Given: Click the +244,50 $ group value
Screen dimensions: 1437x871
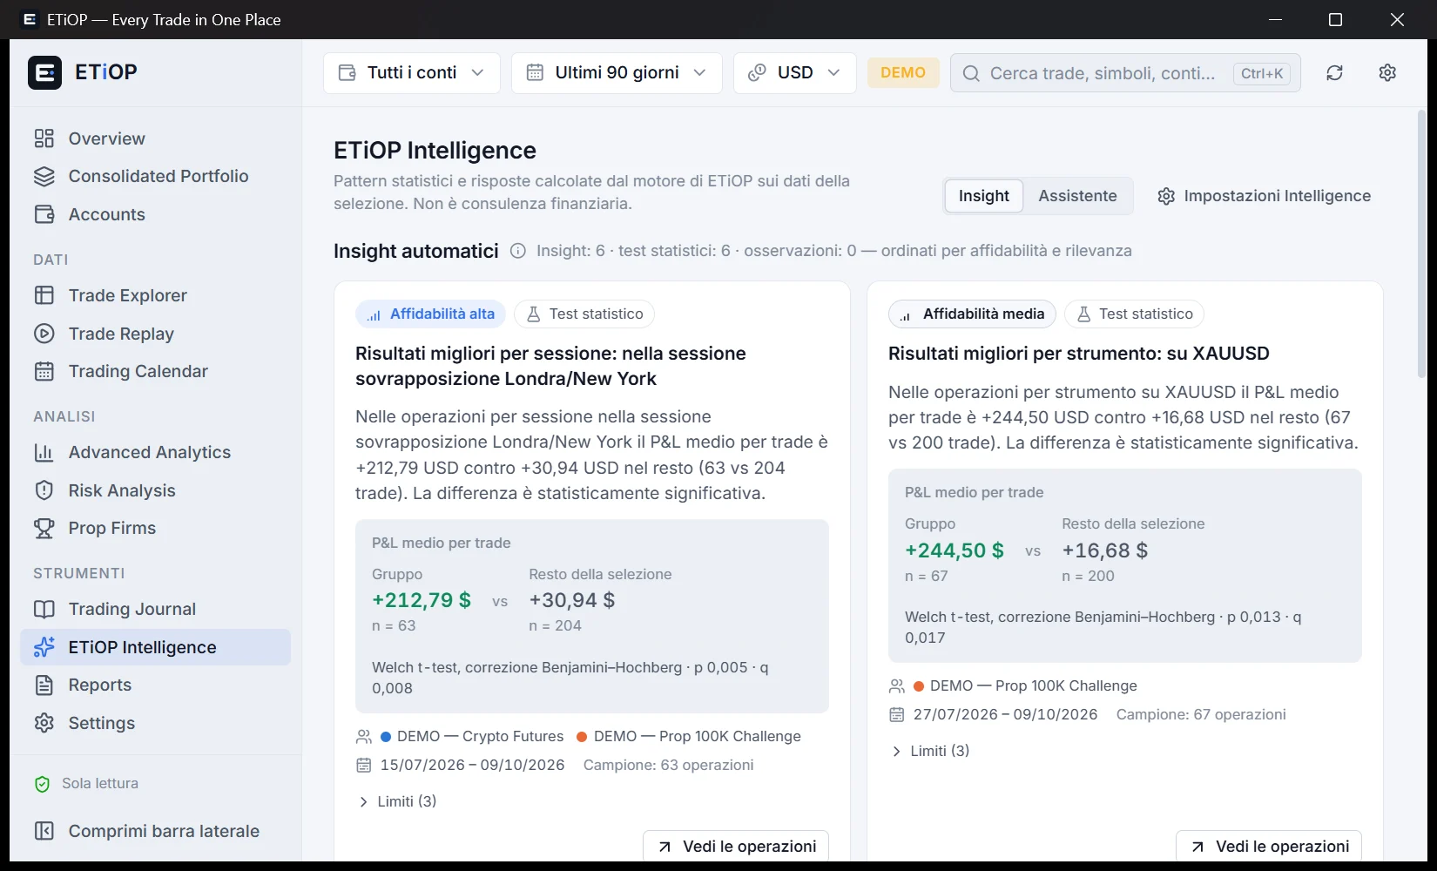Looking at the screenshot, I should pos(955,550).
